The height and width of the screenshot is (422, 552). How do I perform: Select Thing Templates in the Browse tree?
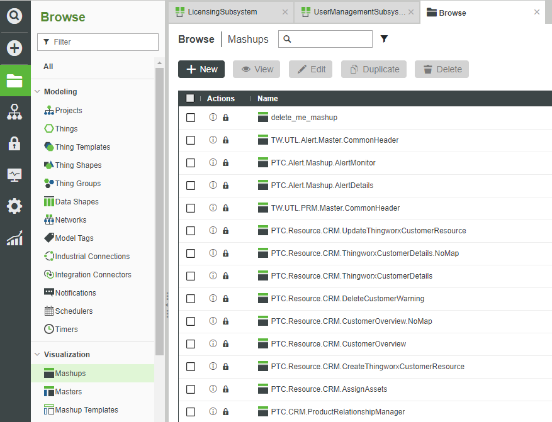(x=82, y=147)
